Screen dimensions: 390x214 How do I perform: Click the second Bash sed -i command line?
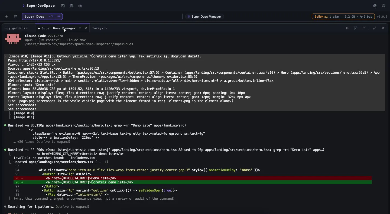point(166,150)
